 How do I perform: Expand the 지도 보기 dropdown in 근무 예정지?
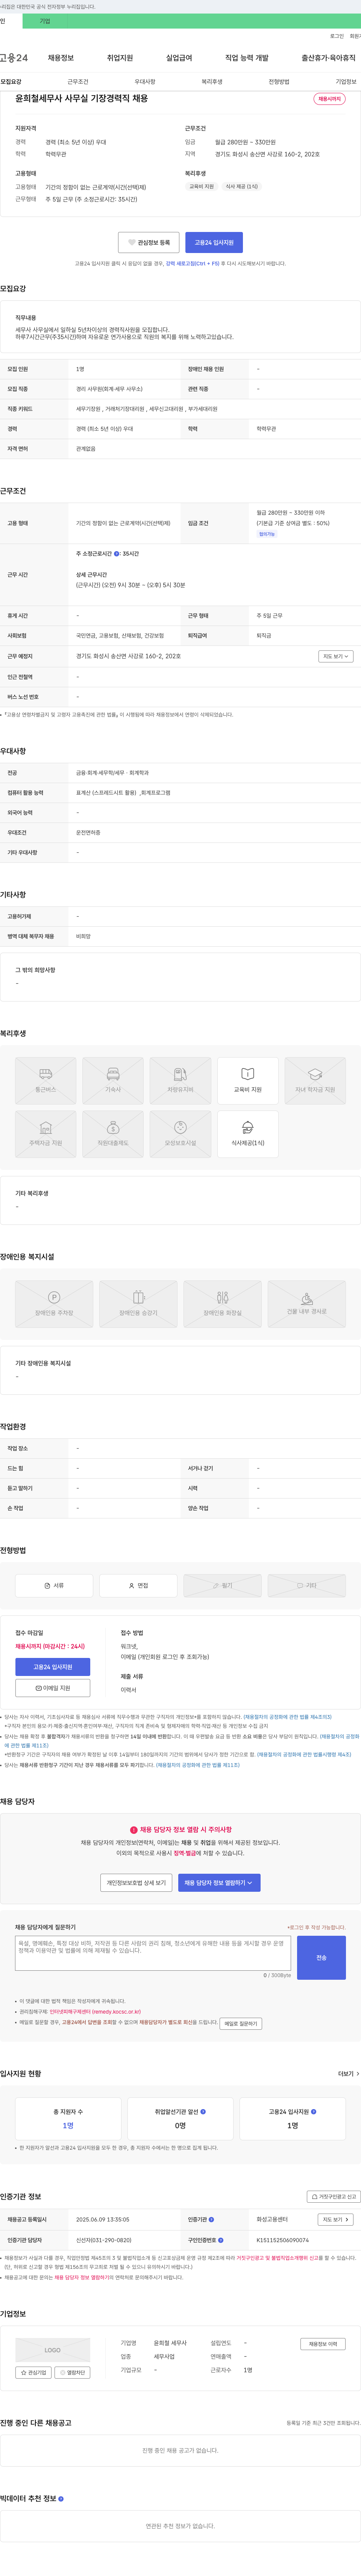tap(336, 656)
